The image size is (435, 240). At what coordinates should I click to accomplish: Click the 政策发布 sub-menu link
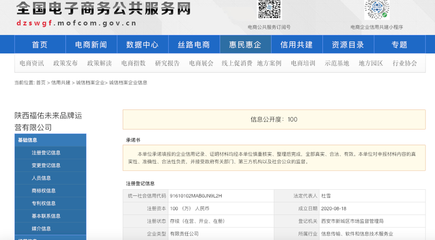[x=65, y=63]
